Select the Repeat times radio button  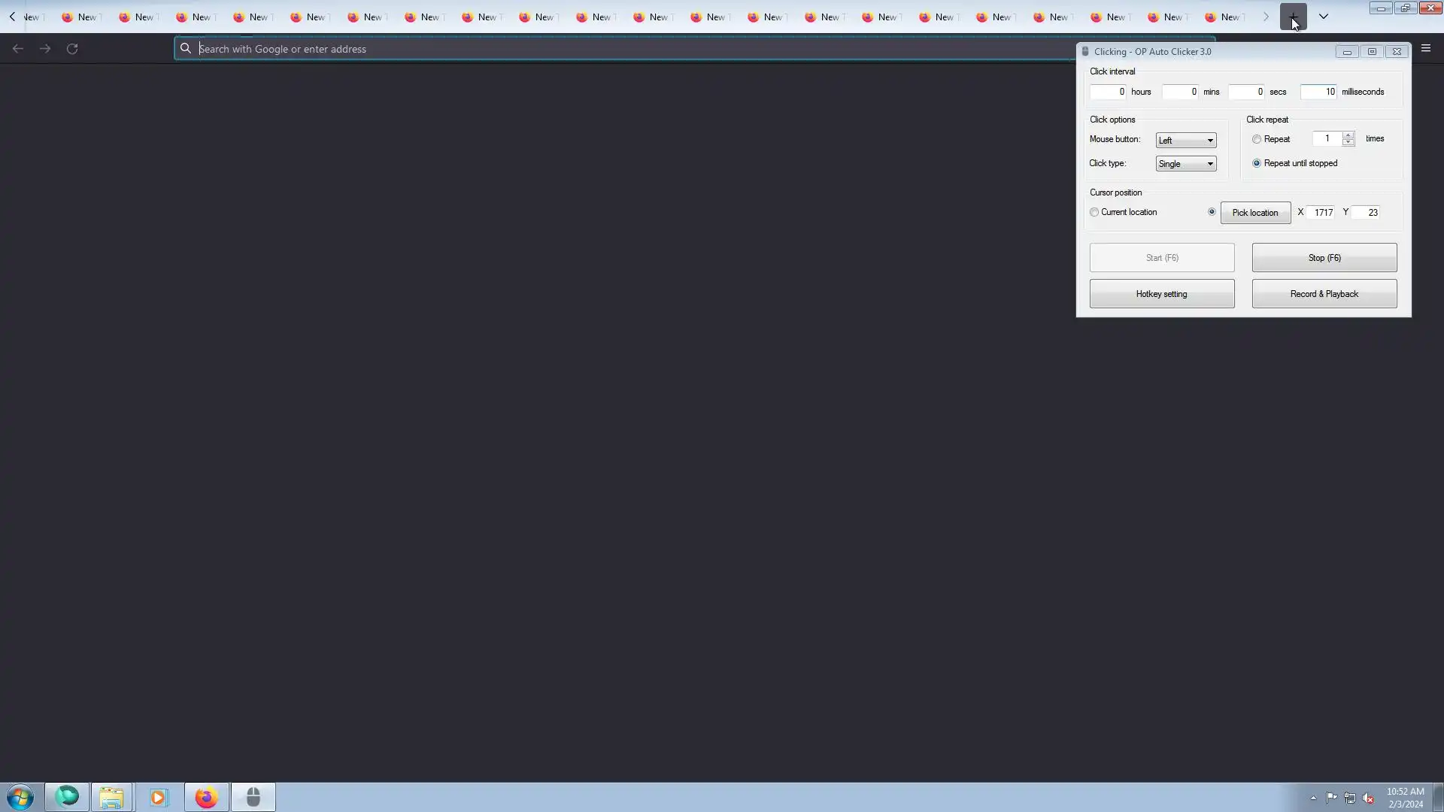tap(1257, 139)
